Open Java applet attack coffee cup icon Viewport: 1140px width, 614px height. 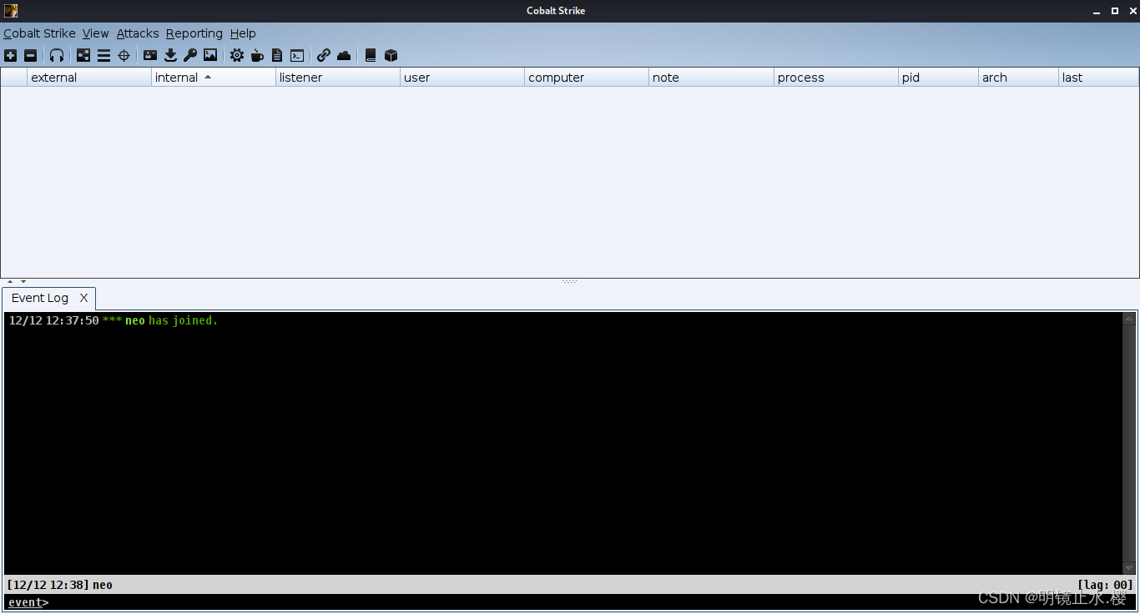(x=257, y=56)
